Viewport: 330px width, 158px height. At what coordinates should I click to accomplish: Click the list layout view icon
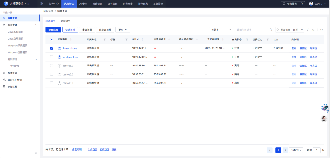point(313,30)
